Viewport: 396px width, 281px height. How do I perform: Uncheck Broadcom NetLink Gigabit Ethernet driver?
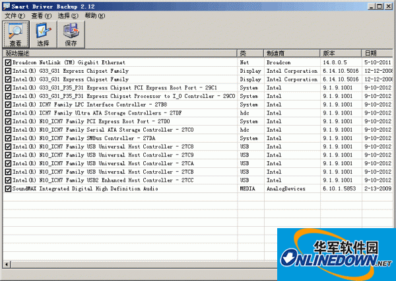click(8, 62)
